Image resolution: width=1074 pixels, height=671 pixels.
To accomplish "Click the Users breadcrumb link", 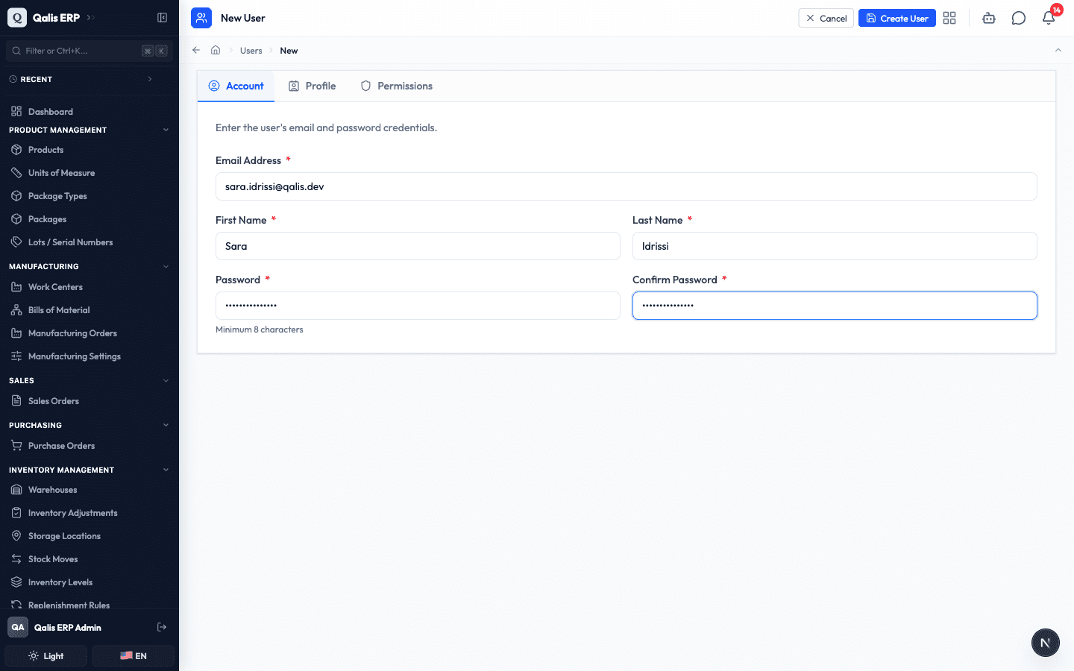I will (x=251, y=51).
